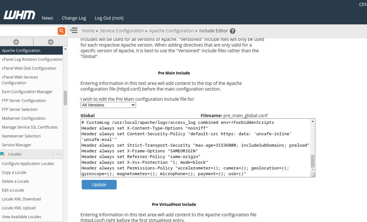Open Exim Configuration Manager in sidebar
Image resolution: width=367 pixels, height=222 pixels.
click(x=27, y=92)
